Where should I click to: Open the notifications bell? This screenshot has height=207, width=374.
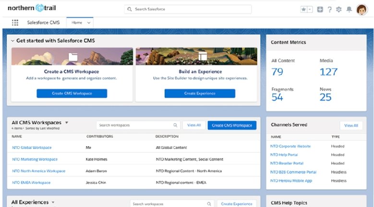[349, 9]
